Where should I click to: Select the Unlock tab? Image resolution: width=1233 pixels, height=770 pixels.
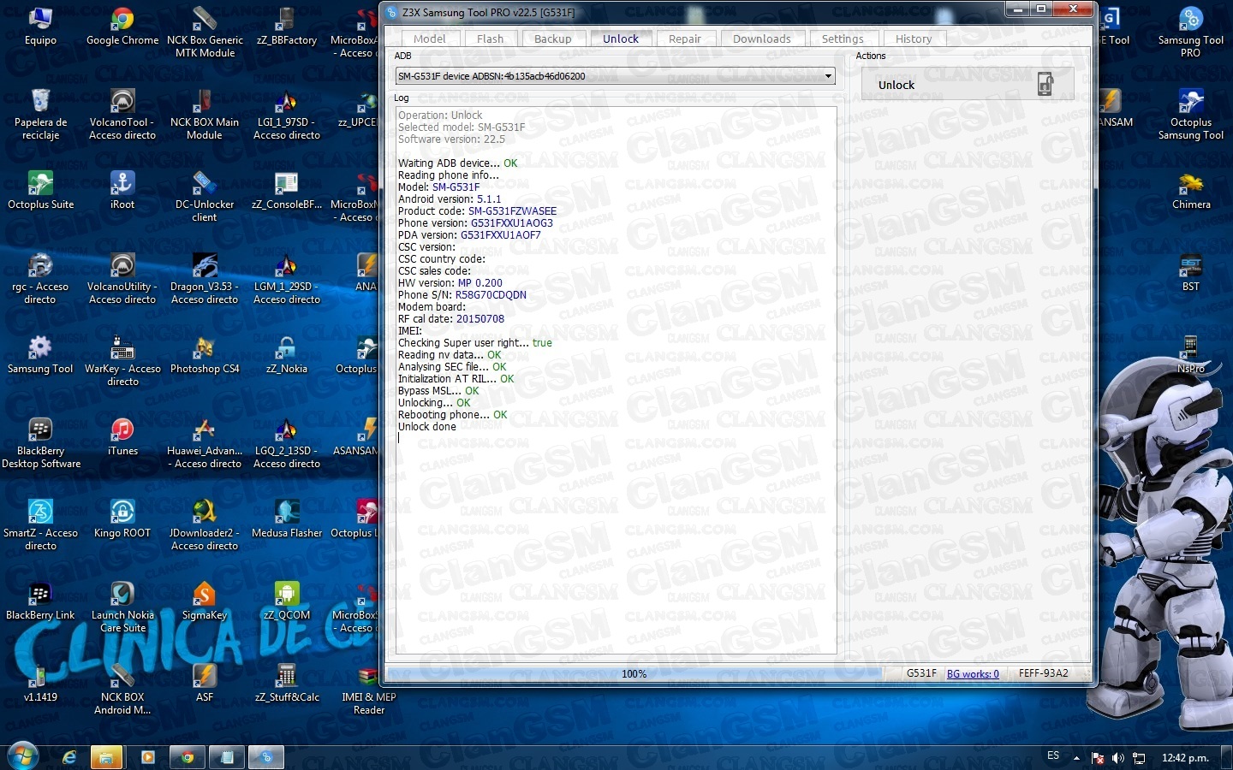coord(621,38)
